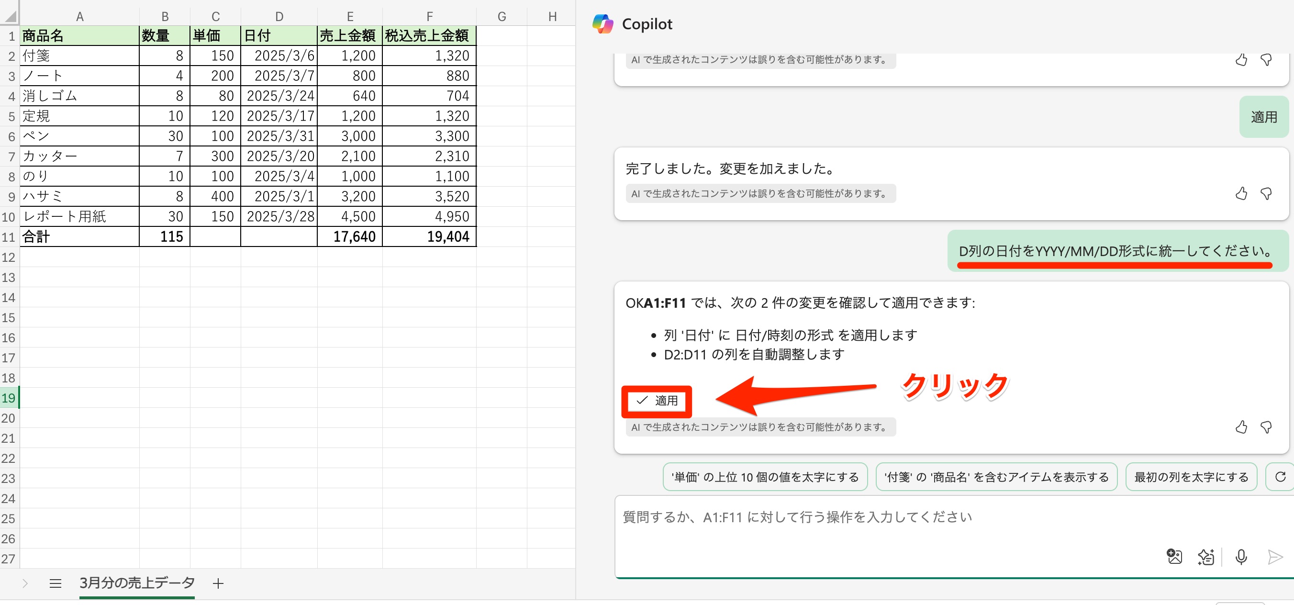Click the Copilot logo icon
Screen dimensions: 1294x605
pyautogui.click(x=602, y=23)
